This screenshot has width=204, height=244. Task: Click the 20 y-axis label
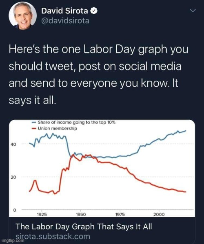tap(13, 177)
